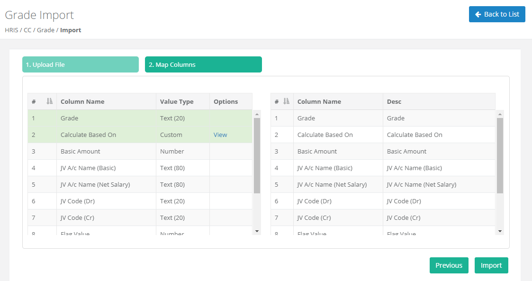Open View link for Calculate Based On

click(220, 135)
